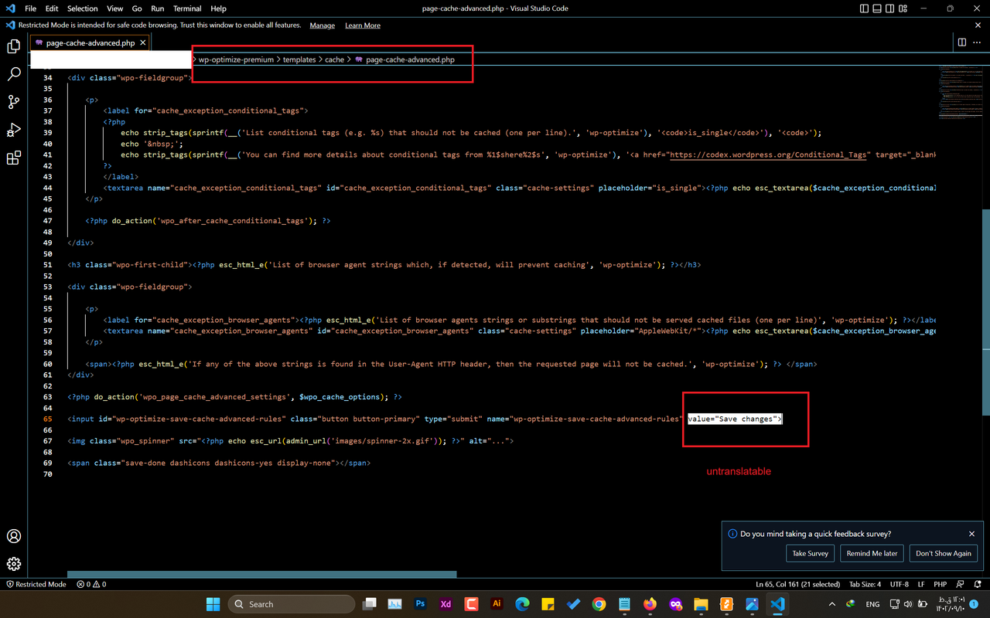Open the View menu
Image resolution: width=990 pixels, height=618 pixels.
pyautogui.click(x=114, y=8)
